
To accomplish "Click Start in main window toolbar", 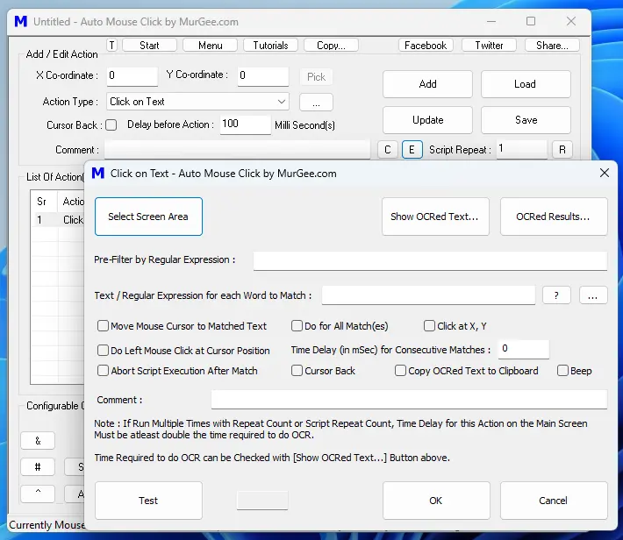I will click(149, 46).
